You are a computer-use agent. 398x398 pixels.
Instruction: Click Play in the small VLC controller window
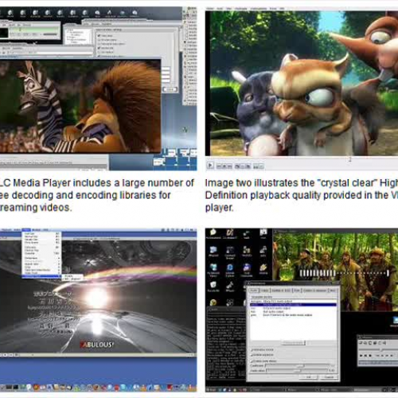[x=361, y=355]
